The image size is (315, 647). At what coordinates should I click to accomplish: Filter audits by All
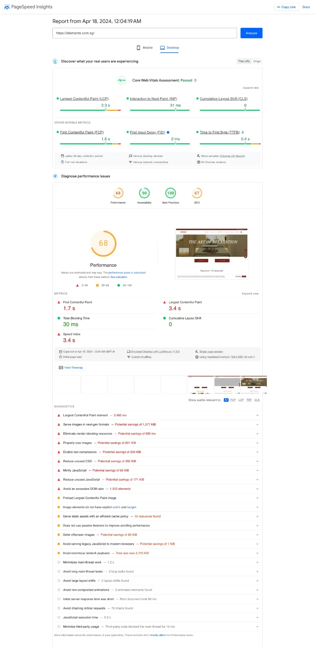pyautogui.click(x=226, y=400)
